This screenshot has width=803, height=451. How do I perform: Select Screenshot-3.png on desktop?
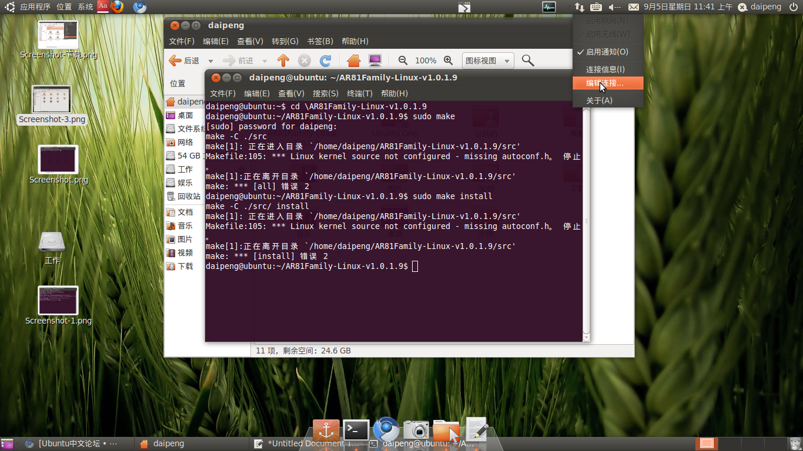coord(52,104)
